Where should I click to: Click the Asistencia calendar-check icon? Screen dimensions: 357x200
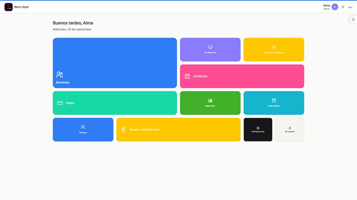coord(187,76)
